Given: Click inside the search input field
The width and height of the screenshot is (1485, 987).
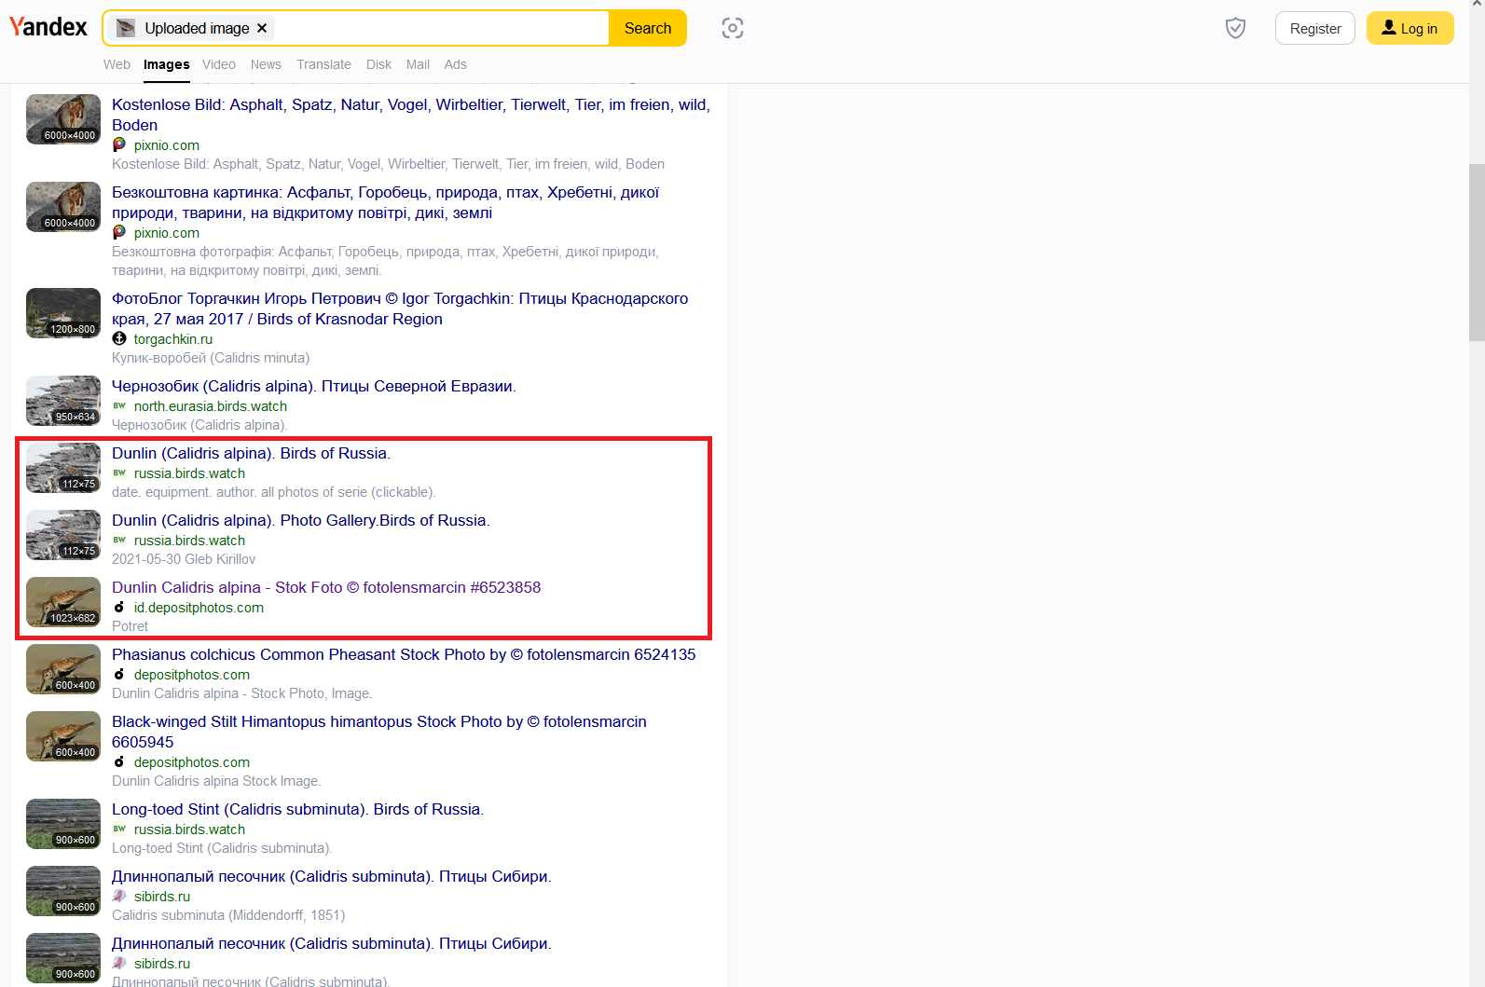Looking at the screenshot, I should (438, 28).
